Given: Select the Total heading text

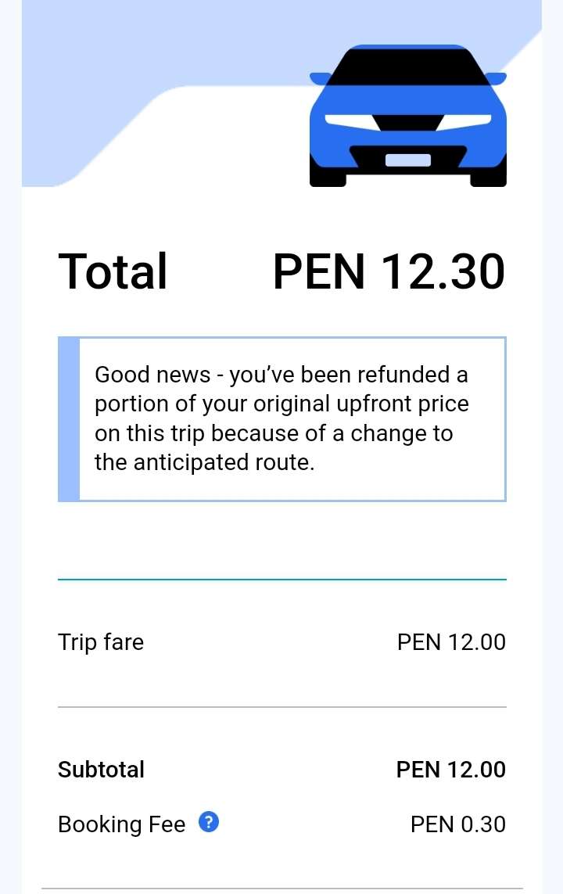Looking at the screenshot, I should [113, 271].
